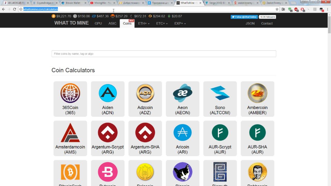Open the Argentum-Scrypt (ARG) coin icon
Screen dimensions: 331x186
108,133
